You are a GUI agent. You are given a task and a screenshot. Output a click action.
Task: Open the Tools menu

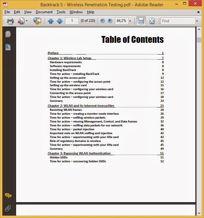[61, 12]
